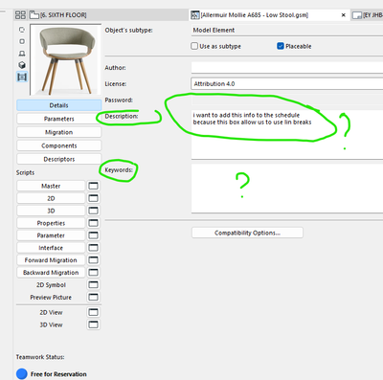383x380 pixels.
Task: Click the Password input field
Action: [287, 101]
